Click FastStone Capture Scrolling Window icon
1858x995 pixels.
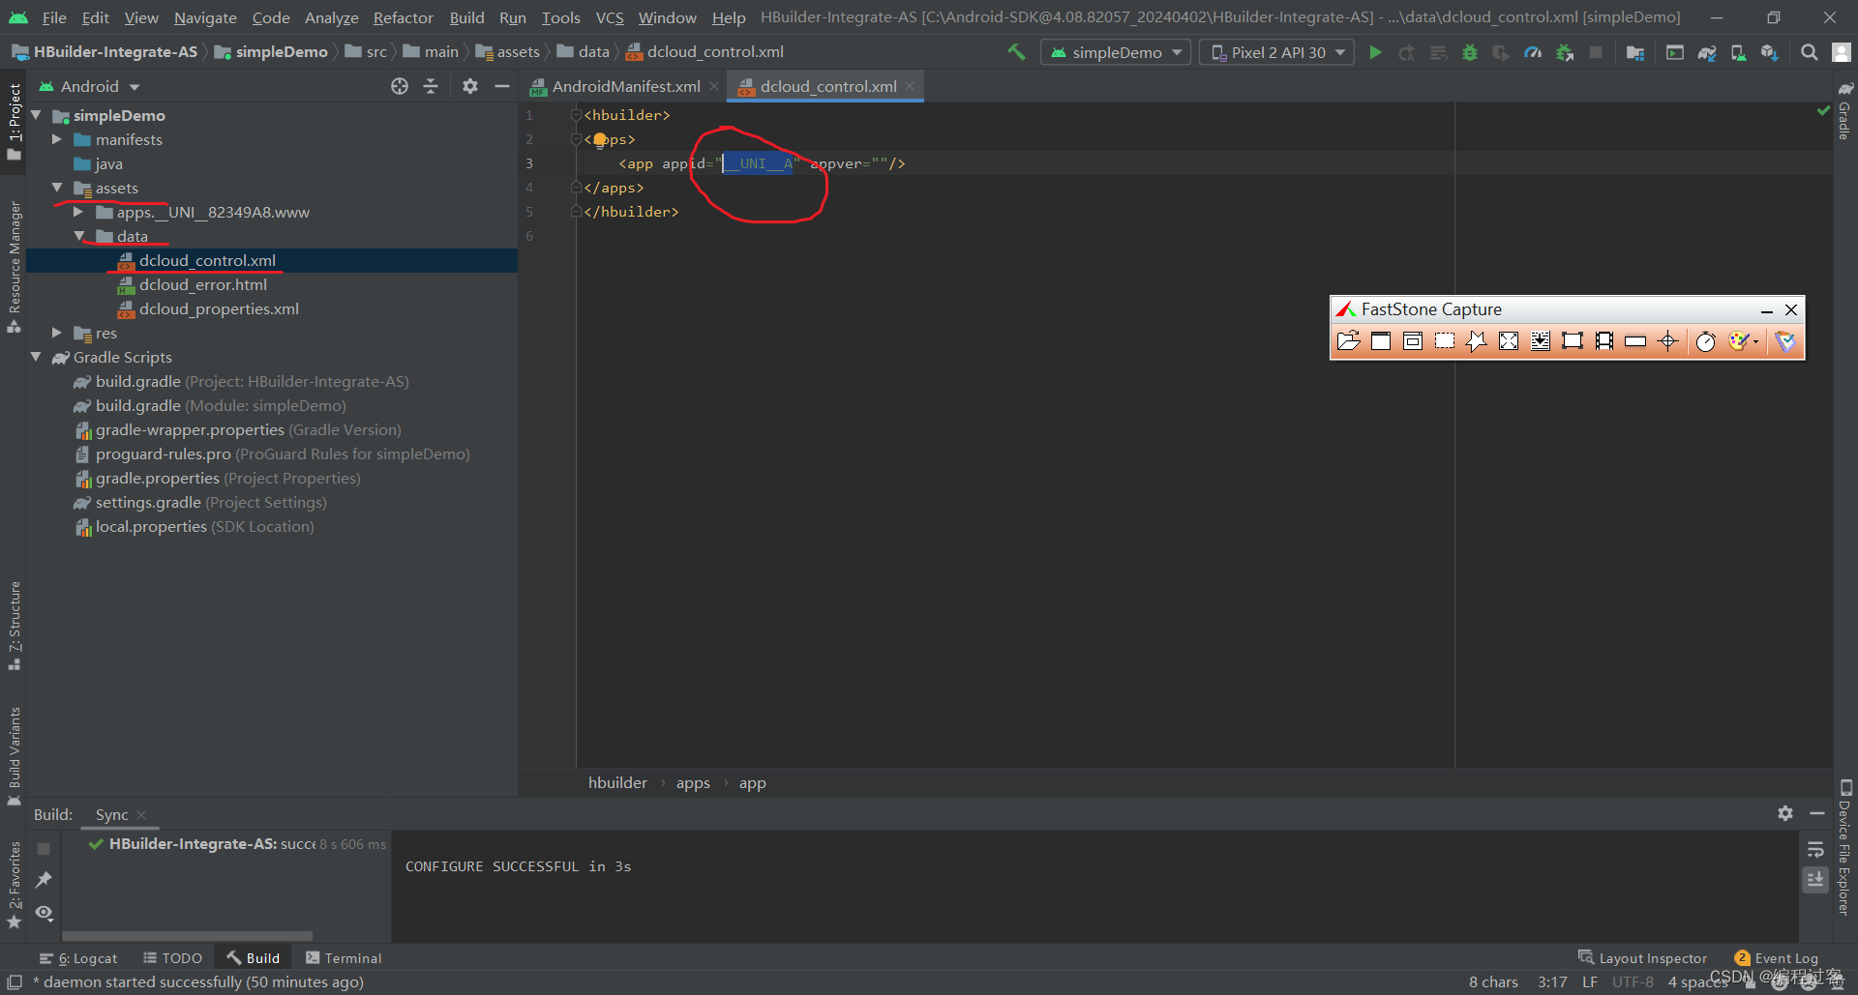(1541, 340)
